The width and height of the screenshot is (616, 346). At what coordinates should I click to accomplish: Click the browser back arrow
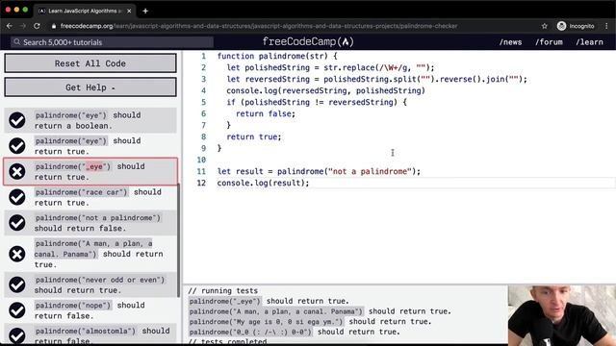10,26
